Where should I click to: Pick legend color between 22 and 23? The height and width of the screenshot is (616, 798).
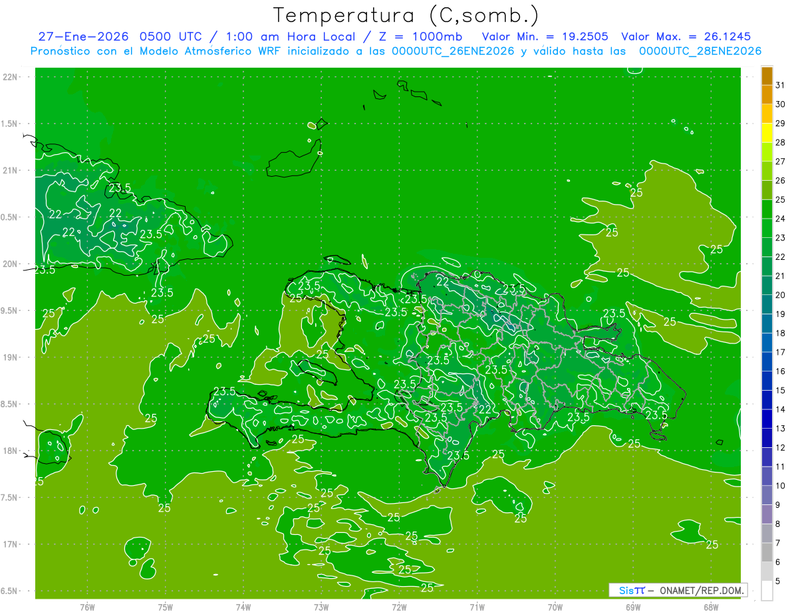(x=767, y=247)
